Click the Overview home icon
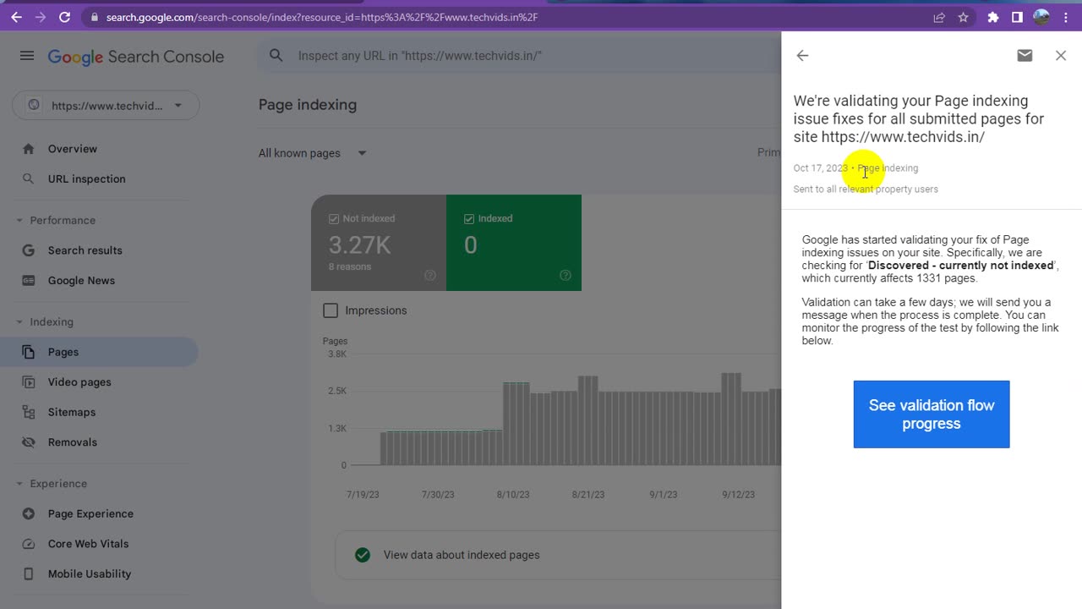The image size is (1082, 609). 29,149
